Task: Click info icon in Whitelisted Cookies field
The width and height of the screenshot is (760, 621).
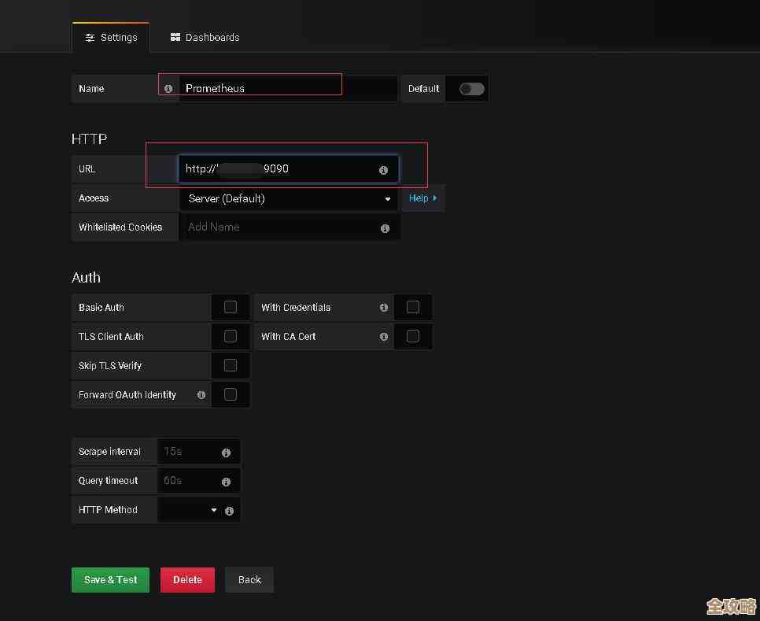Action: pyautogui.click(x=385, y=228)
